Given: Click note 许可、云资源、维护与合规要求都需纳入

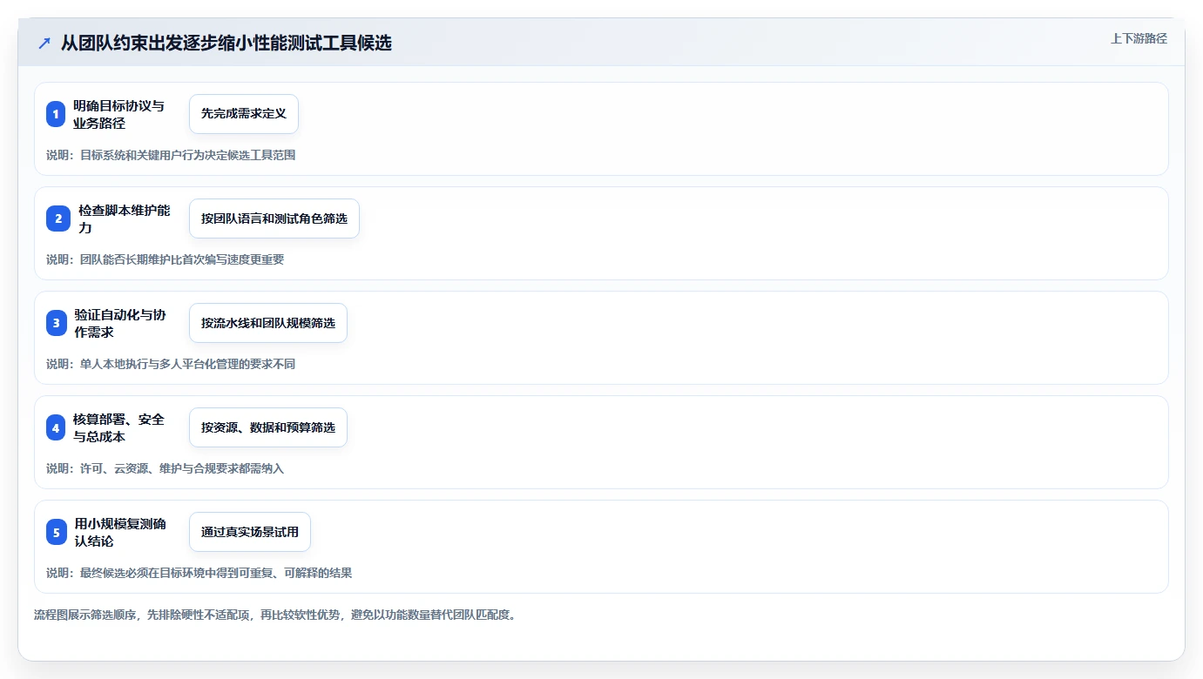Looking at the screenshot, I should click(165, 468).
